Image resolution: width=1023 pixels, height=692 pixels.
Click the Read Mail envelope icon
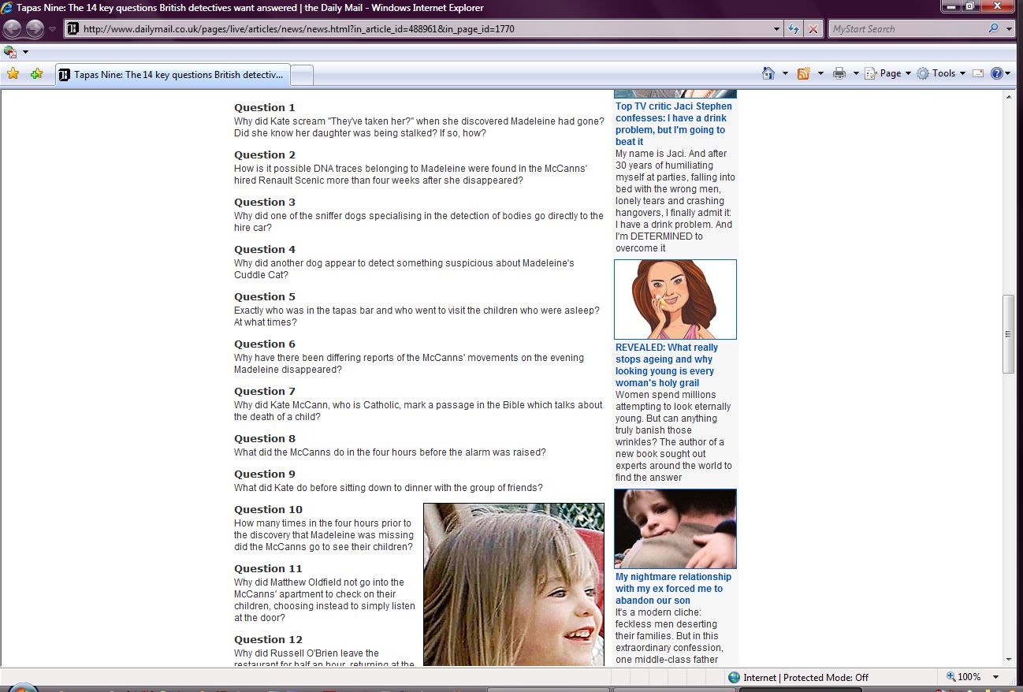[x=978, y=73]
